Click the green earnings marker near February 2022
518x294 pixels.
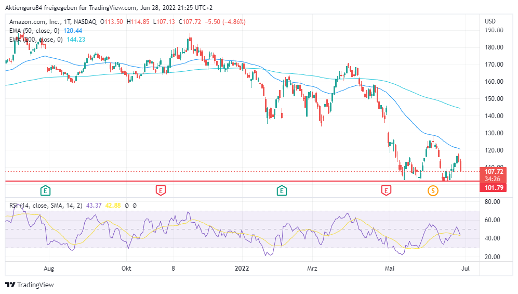tap(282, 190)
